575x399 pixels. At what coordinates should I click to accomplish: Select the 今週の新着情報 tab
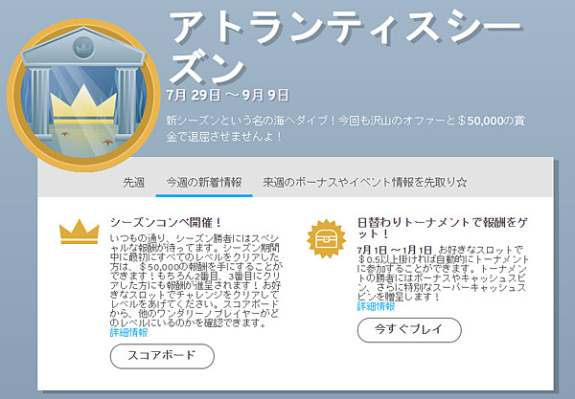pos(203,182)
